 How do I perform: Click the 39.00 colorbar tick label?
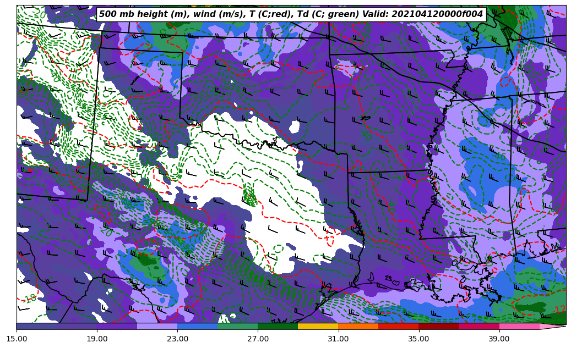tap(499, 339)
